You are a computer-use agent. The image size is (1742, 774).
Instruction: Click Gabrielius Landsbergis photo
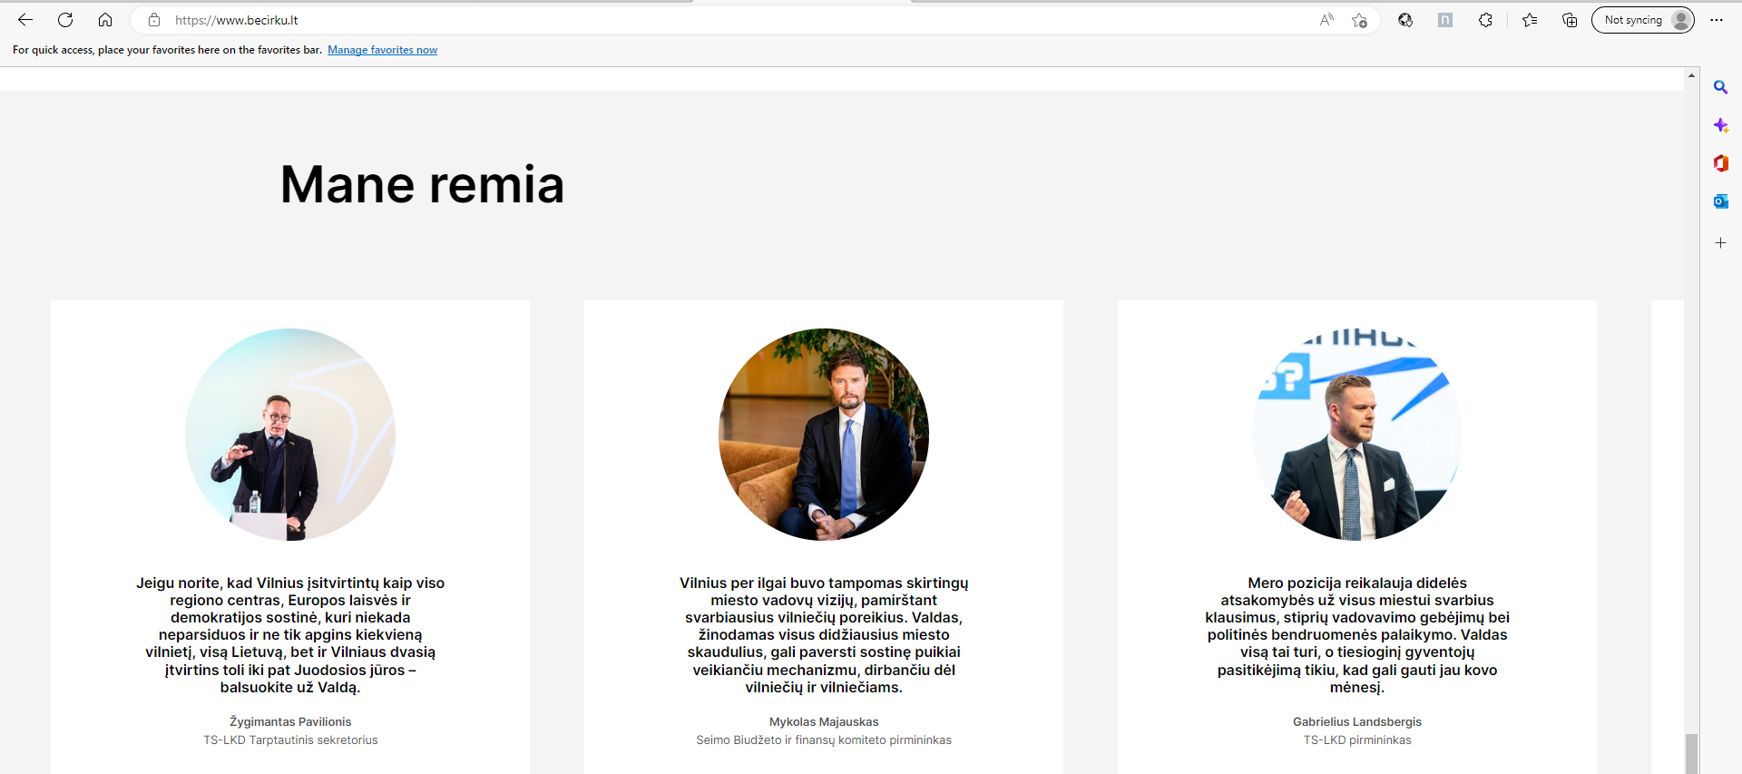[x=1357, y=435]
